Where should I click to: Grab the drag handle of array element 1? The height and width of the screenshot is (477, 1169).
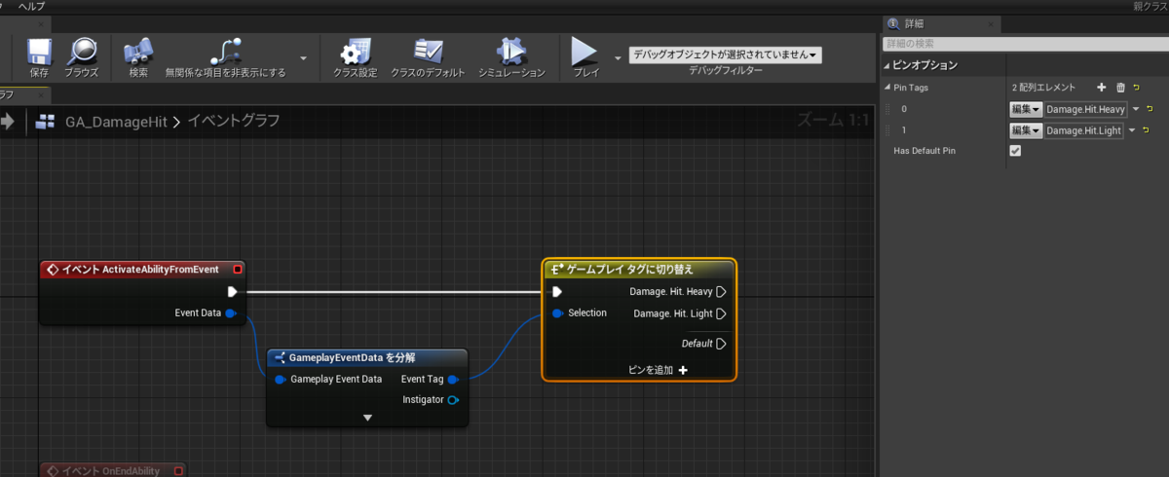887,130
